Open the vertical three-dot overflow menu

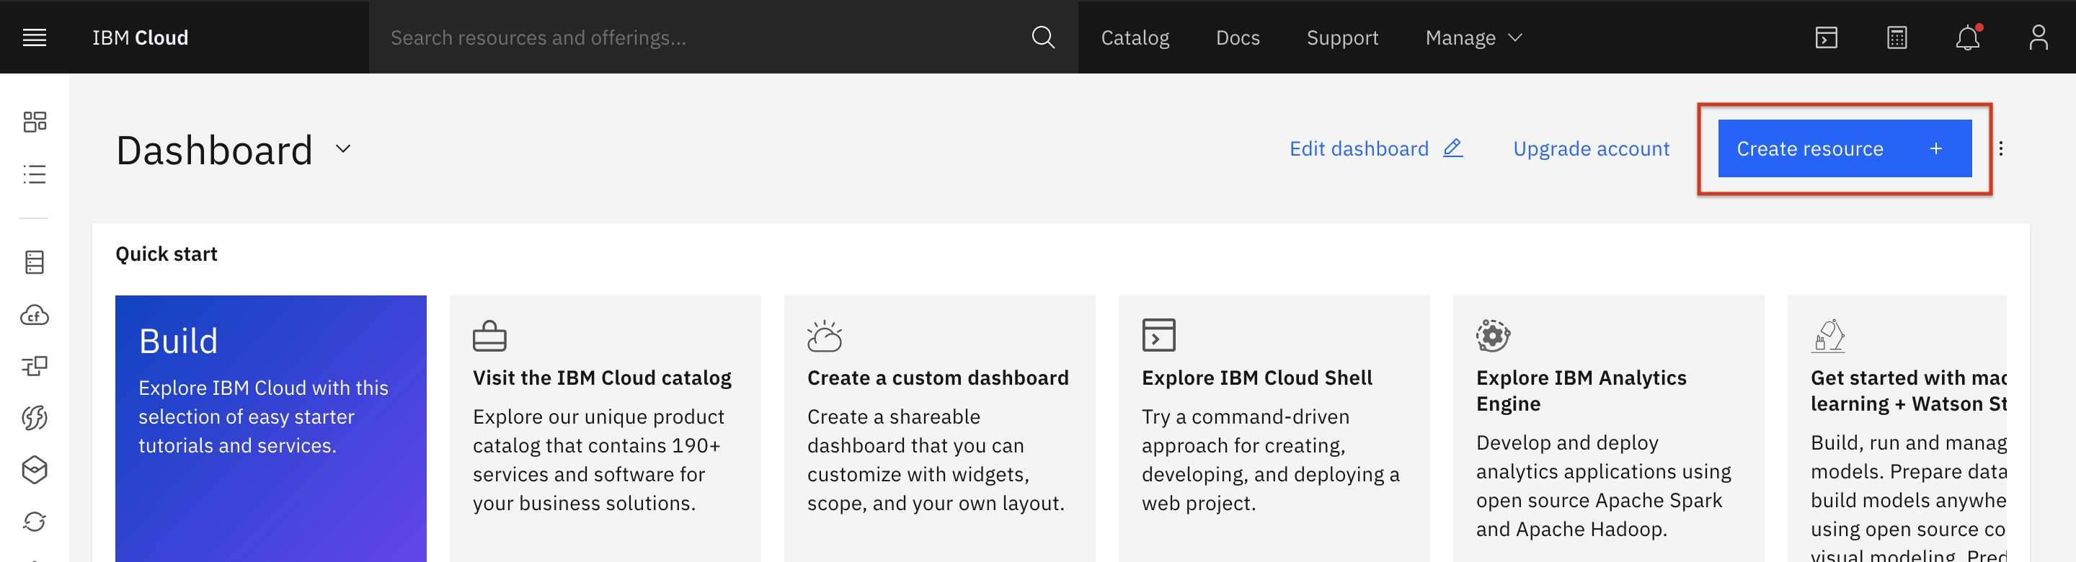[2000, 148]
